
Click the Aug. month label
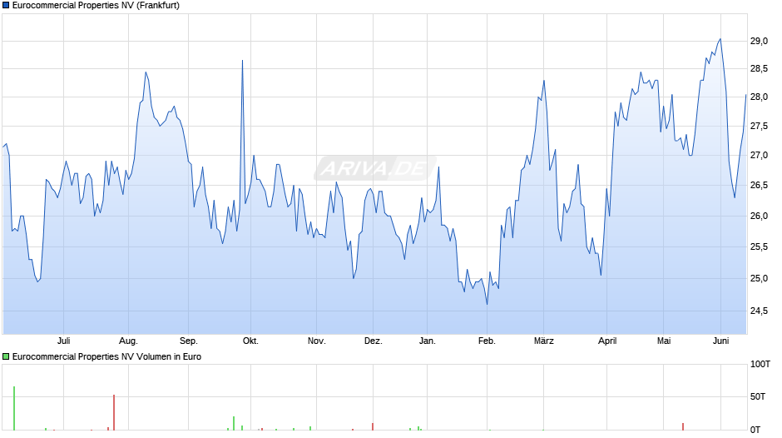pyautogui.click(x=128, y=341)
